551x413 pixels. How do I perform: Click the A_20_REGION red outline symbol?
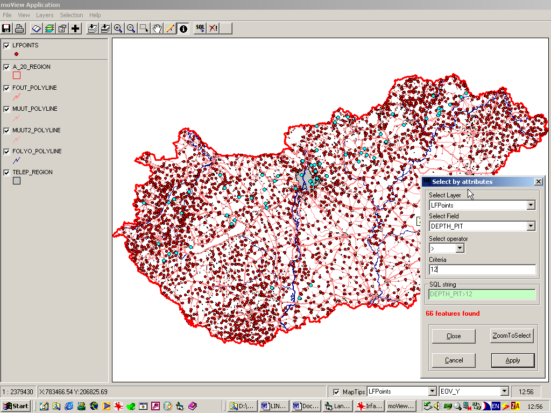click(x=17, y=75)
